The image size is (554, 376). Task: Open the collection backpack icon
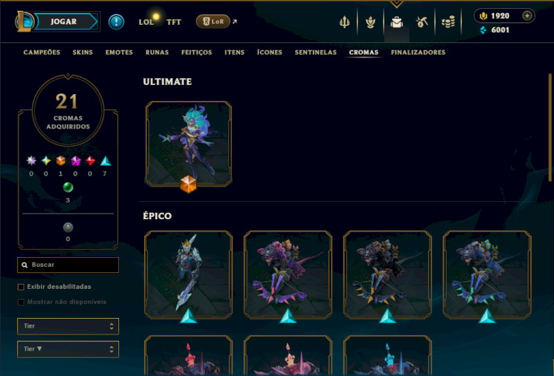396,22
